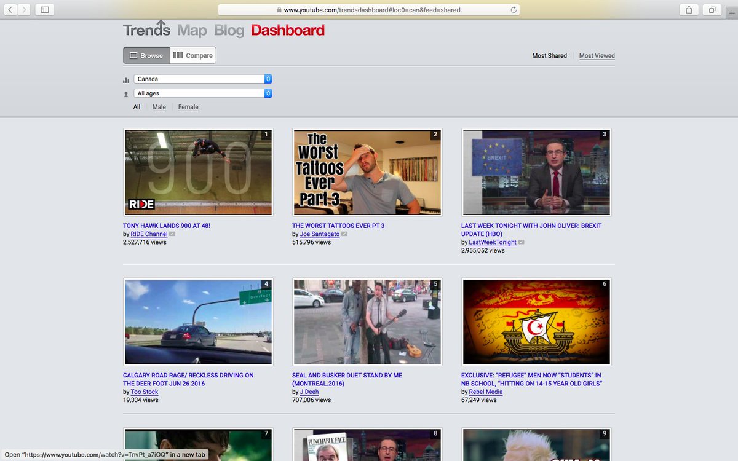738x461 pixels.
Task: Click the '67,249 views' text
Action: [x=479, y=400]
